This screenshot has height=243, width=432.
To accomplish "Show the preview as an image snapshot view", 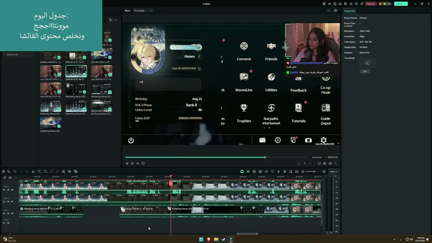I will [335, 10].
